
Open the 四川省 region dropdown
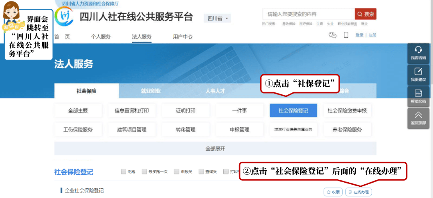[x=217, y=19]
